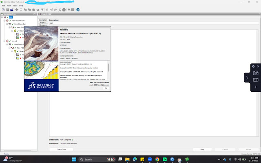Click the red block model icon beside rpt_v4
This screenshot has height=163, width=261.
(x=7, y=41)
